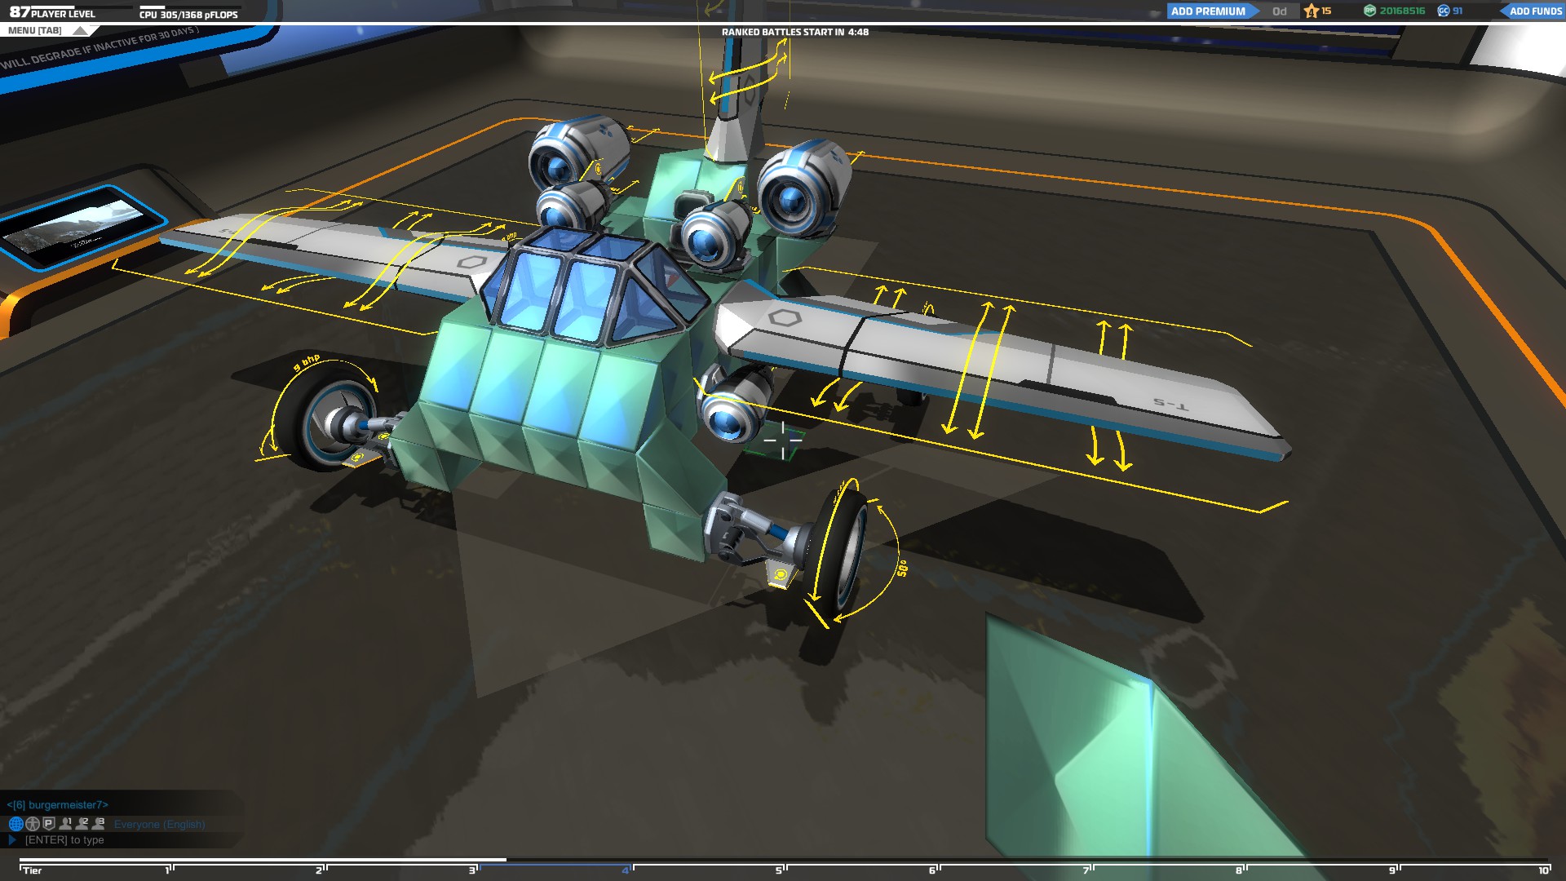Click the ADD FUNDS button
The height and width of the screenshot is (881, 1566).
[1534, 11]
